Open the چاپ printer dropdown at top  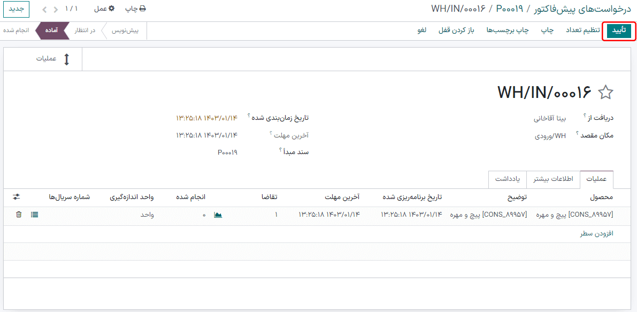135,9
